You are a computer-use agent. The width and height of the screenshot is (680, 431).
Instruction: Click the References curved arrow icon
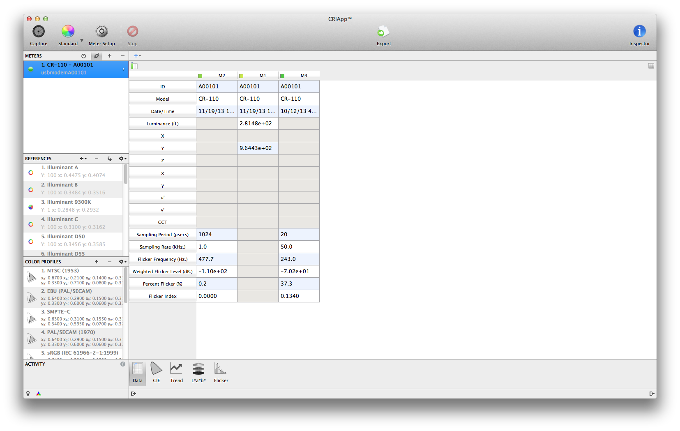tap(110, 159)
